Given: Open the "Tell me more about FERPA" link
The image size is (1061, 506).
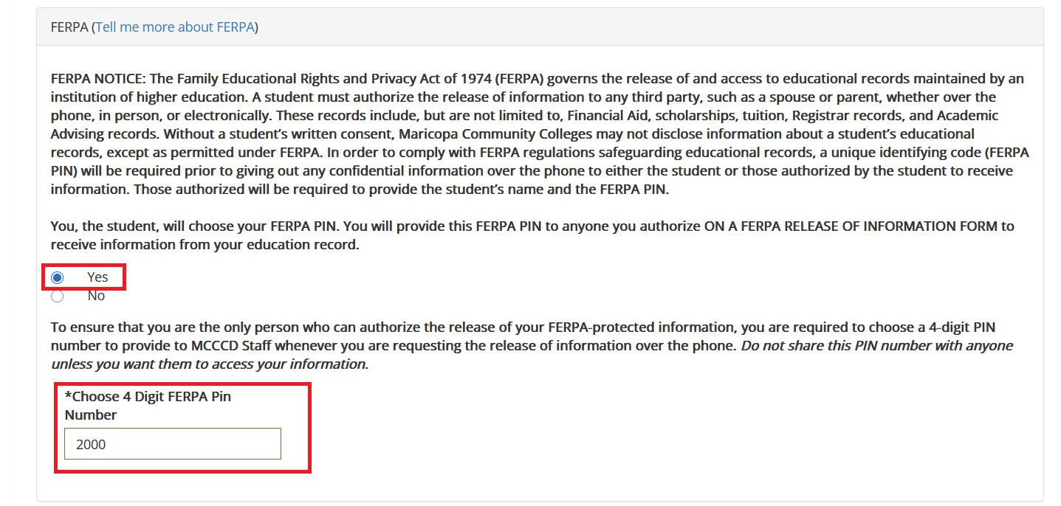Looking at the screenshot, I should [x=175, y=27].
